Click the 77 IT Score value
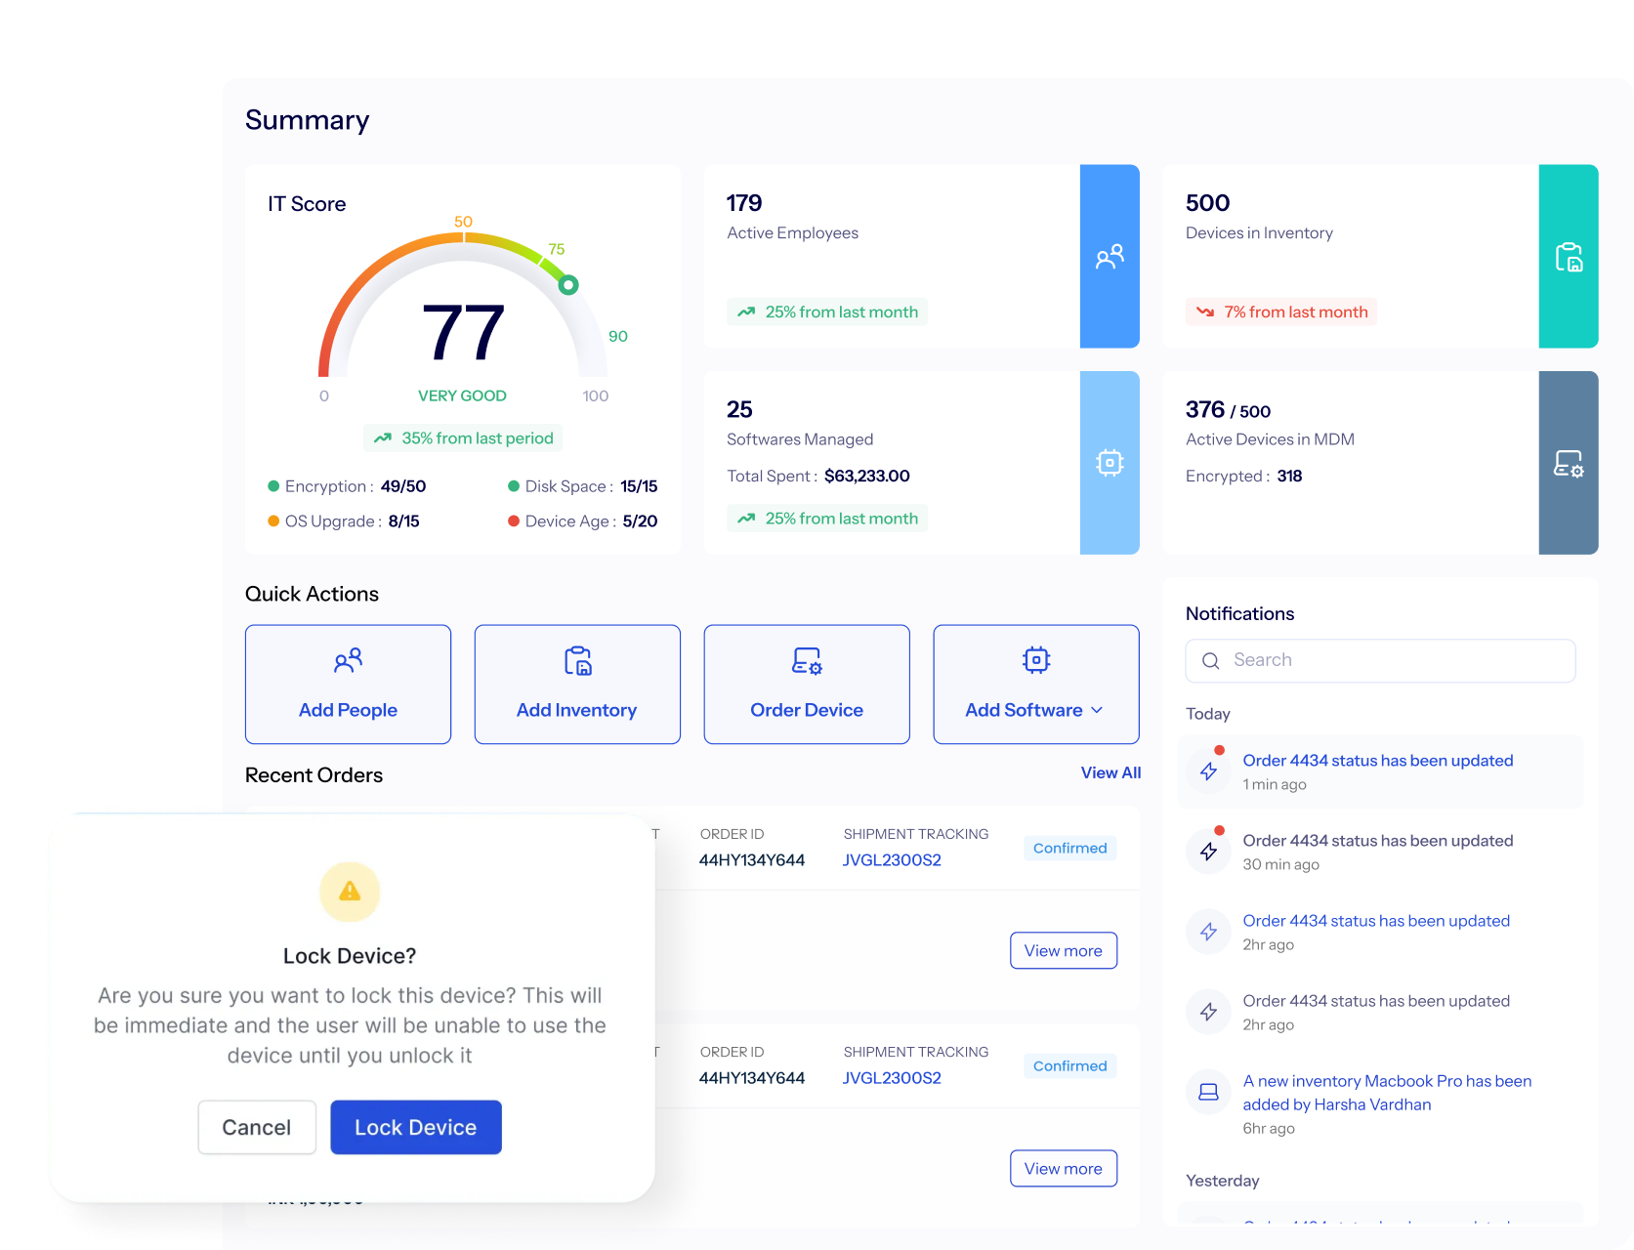Image resolution: width=1634 pixels, height=1250 pixels. 463,333
